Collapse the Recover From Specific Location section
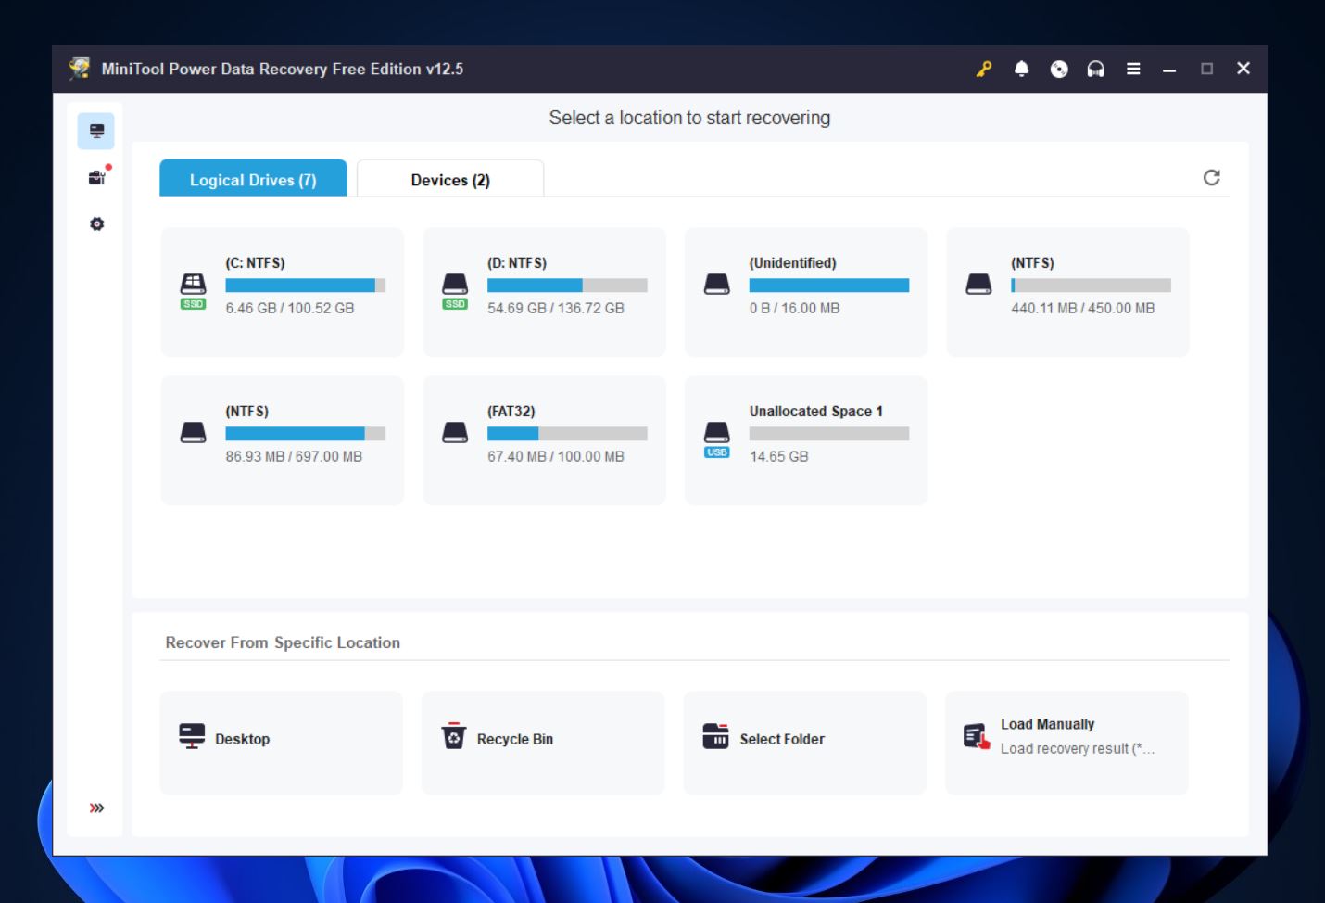 coord(283,642)
